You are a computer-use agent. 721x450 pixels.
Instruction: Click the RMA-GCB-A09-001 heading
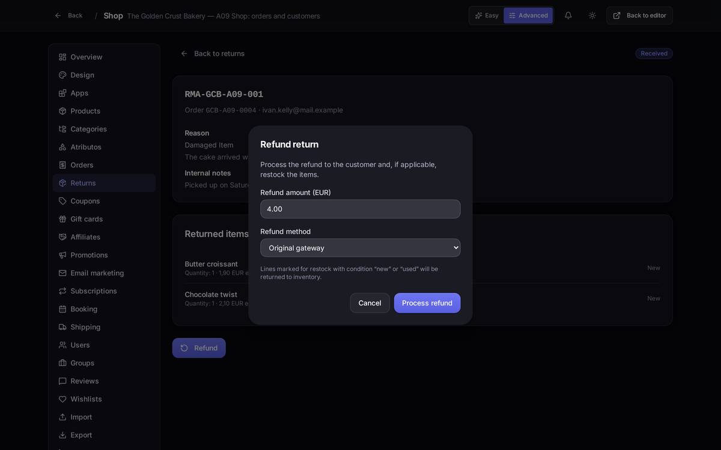point(224,94)
